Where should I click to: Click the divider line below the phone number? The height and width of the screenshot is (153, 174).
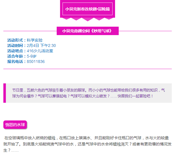(x=87, y=69)
